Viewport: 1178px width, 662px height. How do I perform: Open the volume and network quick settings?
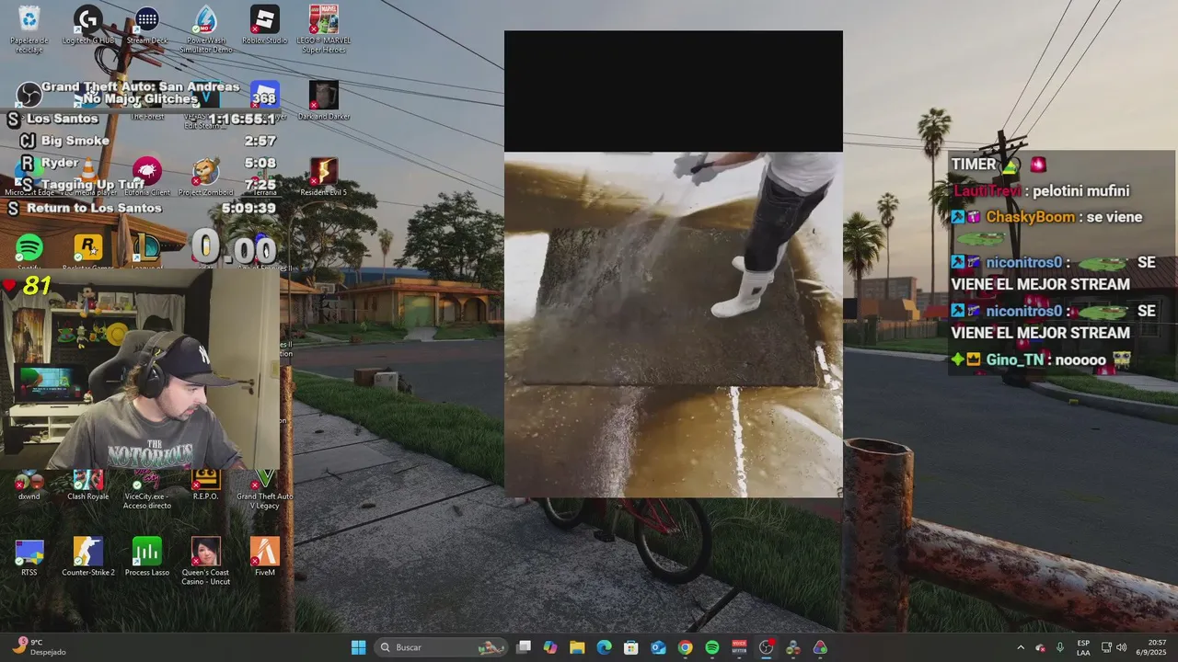1114,647
